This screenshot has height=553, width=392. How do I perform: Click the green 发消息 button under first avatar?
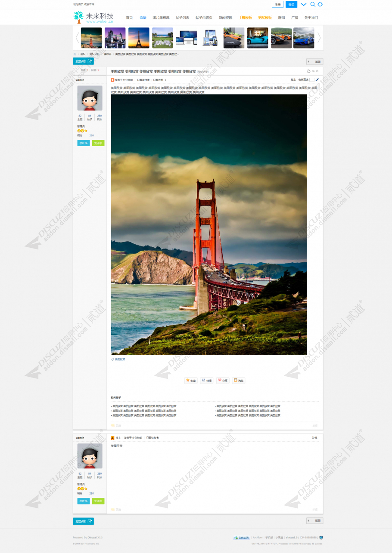pos(98,143)
